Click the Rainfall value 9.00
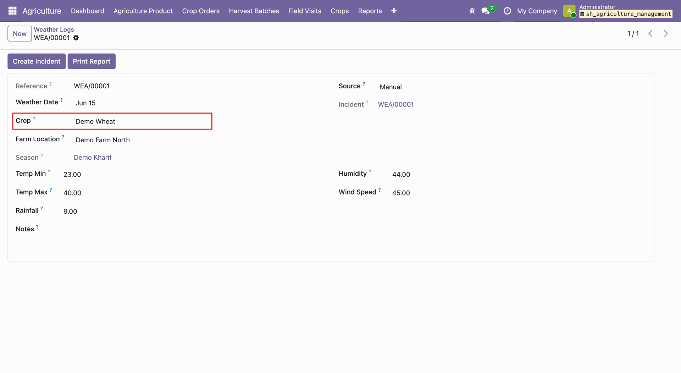Image resolution: width=681 pixels, height=373 pixels. pos(70,211)
